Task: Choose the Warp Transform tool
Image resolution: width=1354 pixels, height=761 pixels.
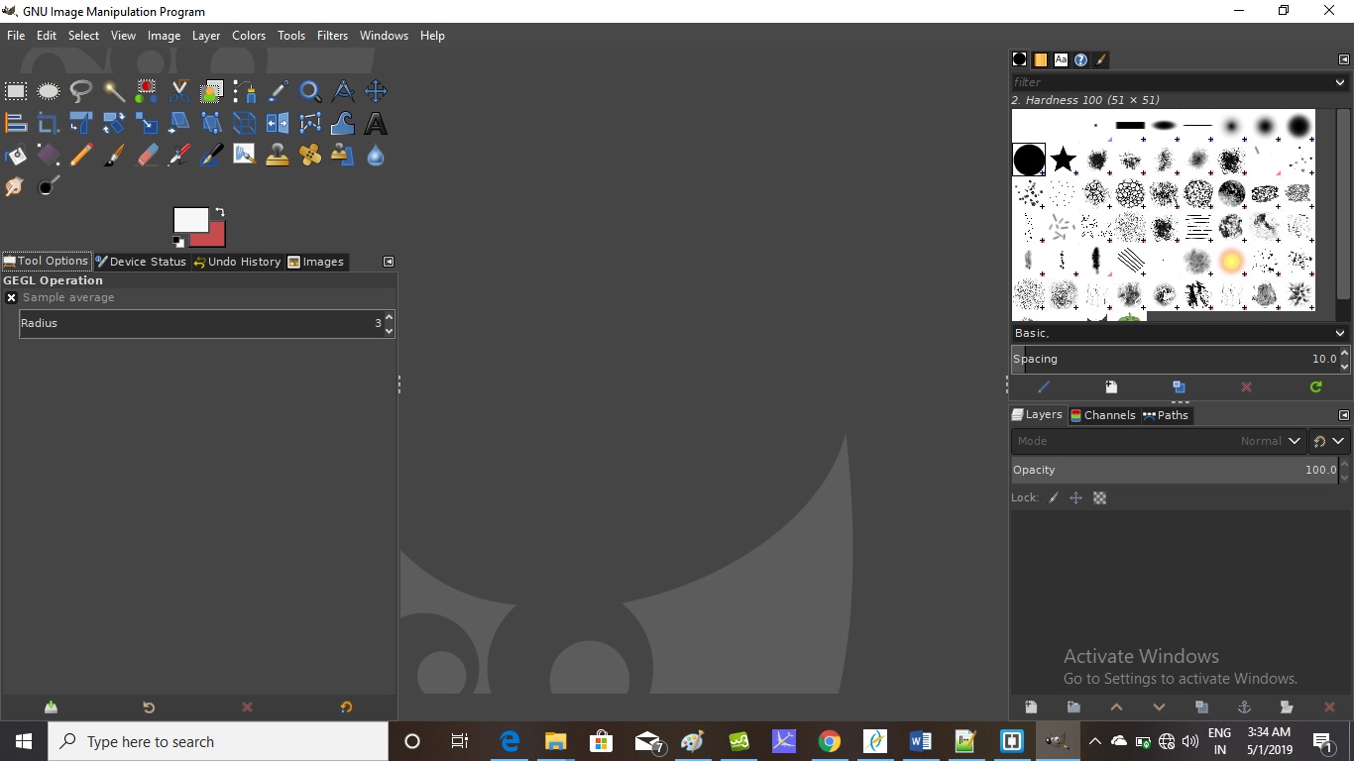Action: (x=343, y=124)
